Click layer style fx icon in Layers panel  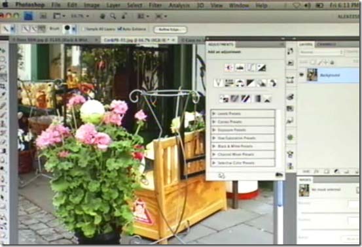(317, 171)
